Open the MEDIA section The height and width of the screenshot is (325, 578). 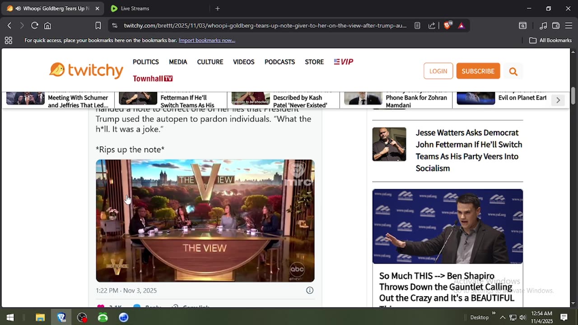(x=178, y=62)
